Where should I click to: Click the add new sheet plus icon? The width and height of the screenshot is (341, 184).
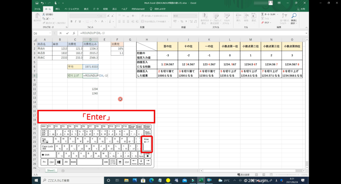coord(63,170)
